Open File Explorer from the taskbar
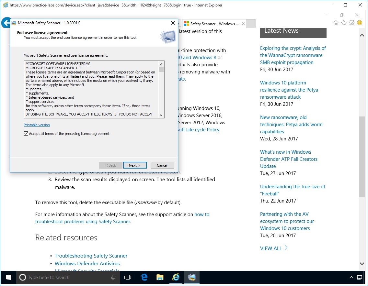Viewport: 368px width, 286px height. 160,277
